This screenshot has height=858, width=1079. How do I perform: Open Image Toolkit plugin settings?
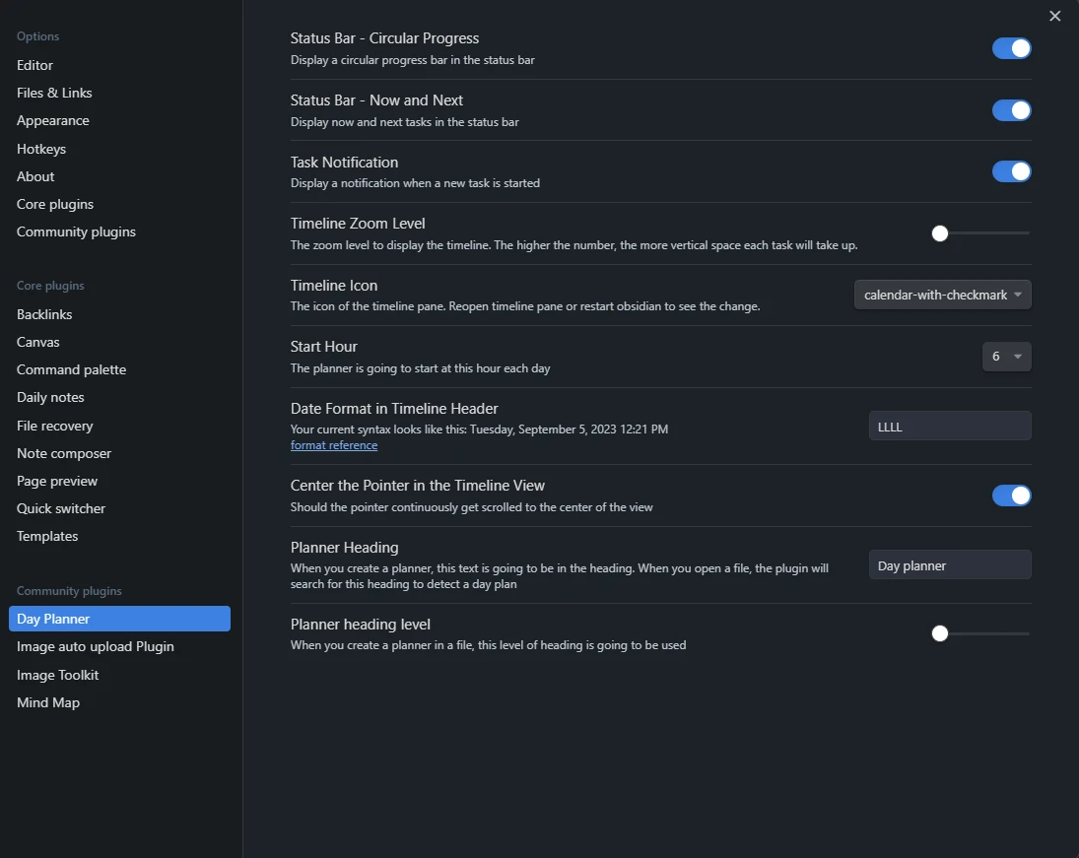58,675
